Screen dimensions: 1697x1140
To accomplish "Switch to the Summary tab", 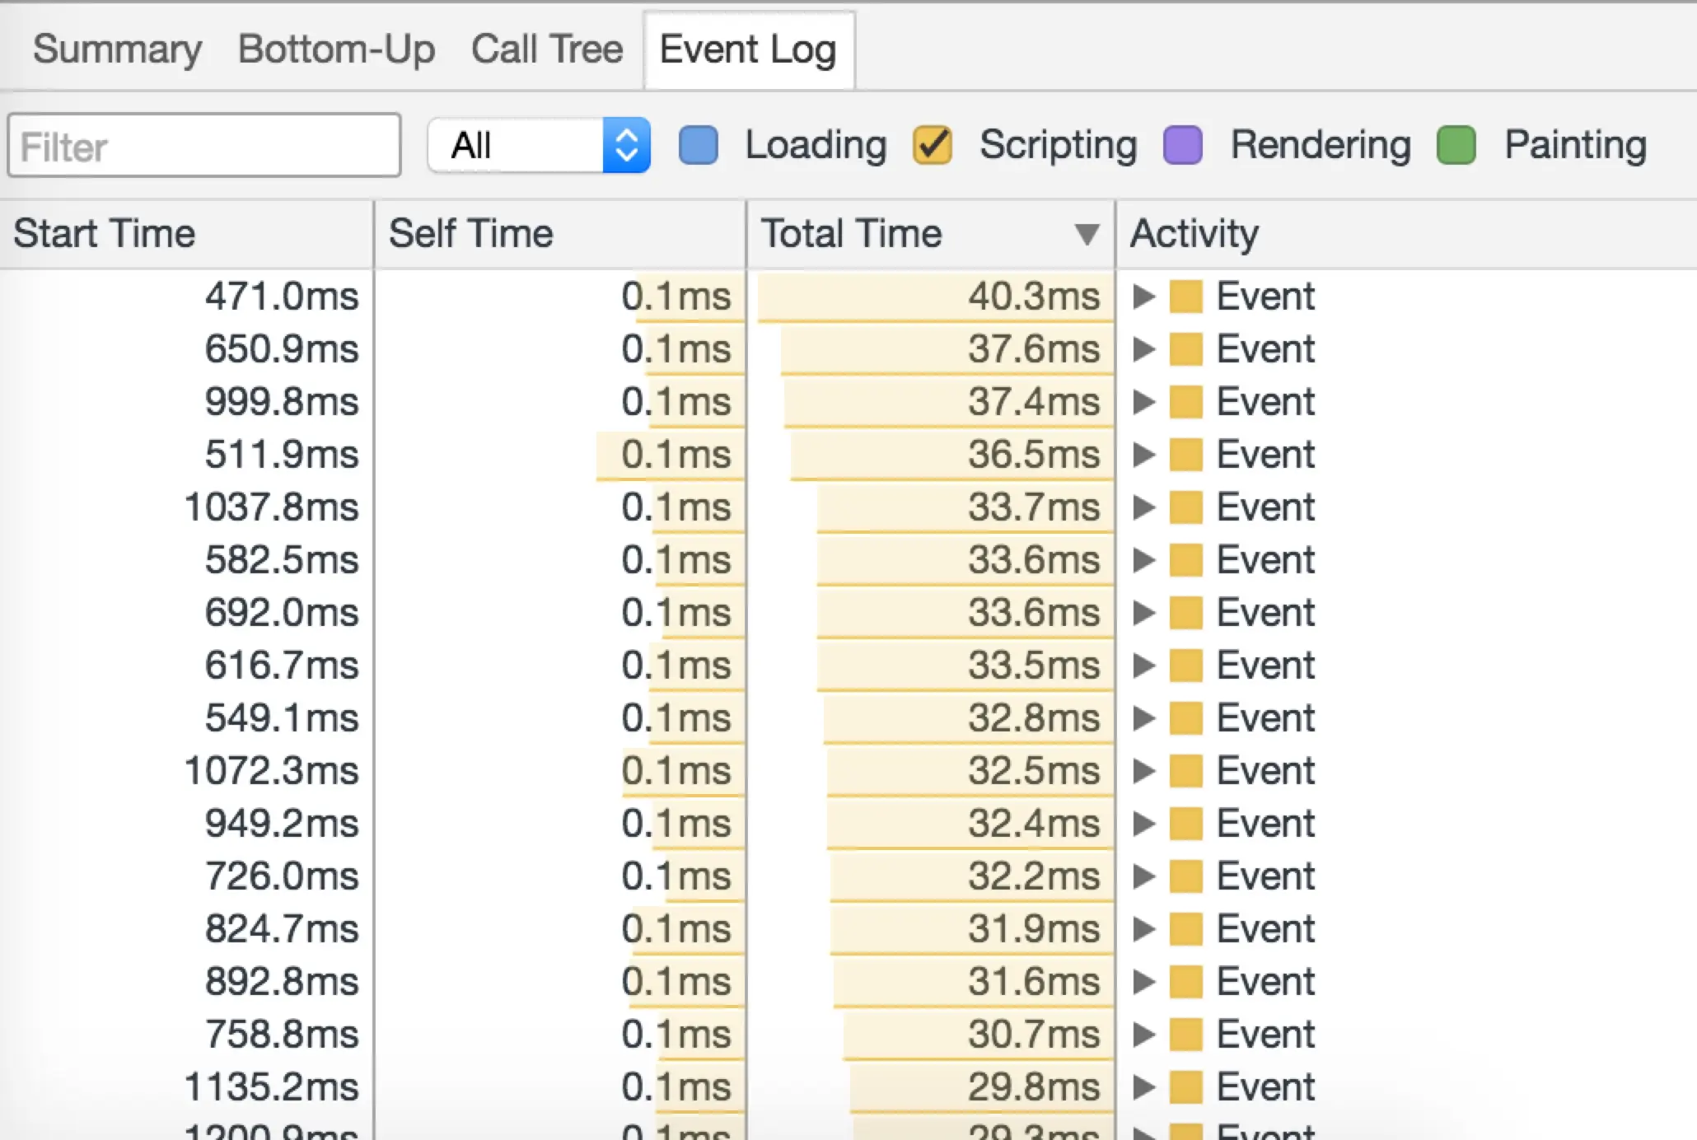I will [x=117, y=49].
